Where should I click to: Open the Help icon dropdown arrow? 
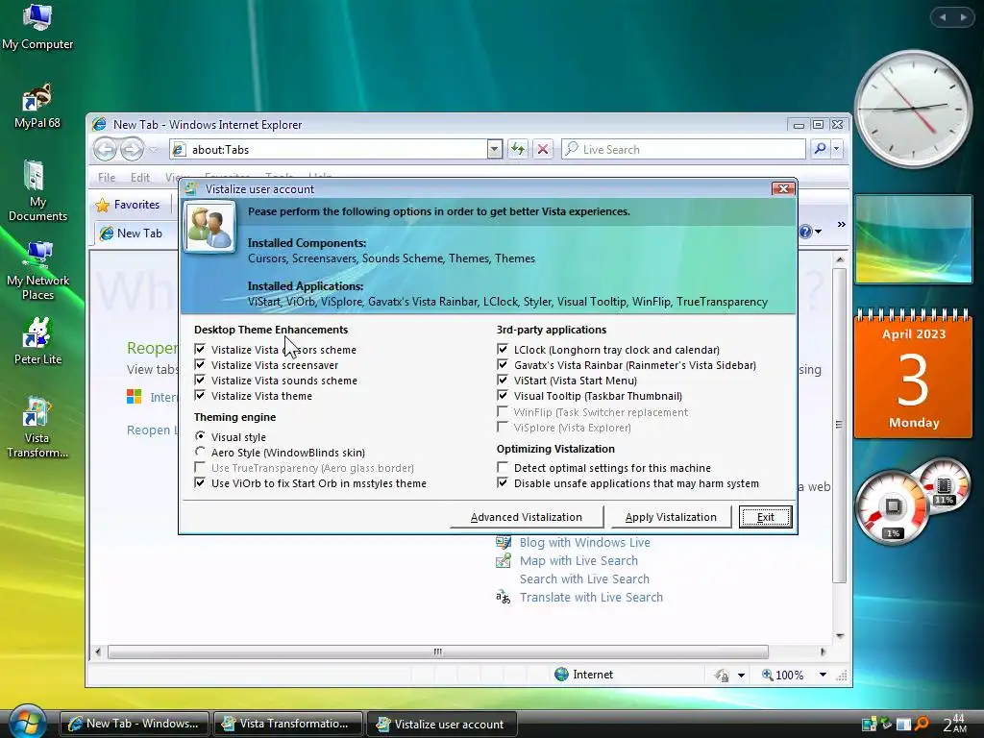coord(818,232)
